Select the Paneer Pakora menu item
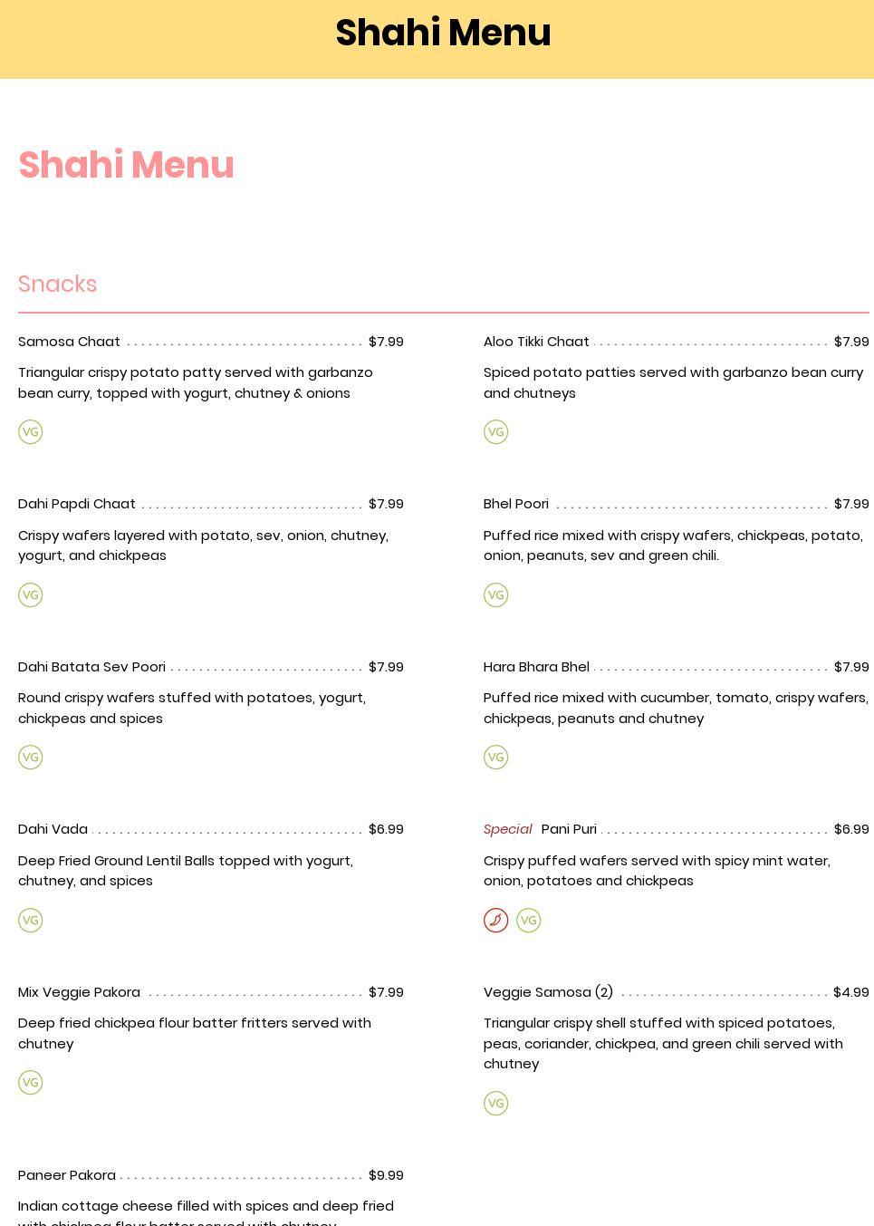 tap(67, 1175)
